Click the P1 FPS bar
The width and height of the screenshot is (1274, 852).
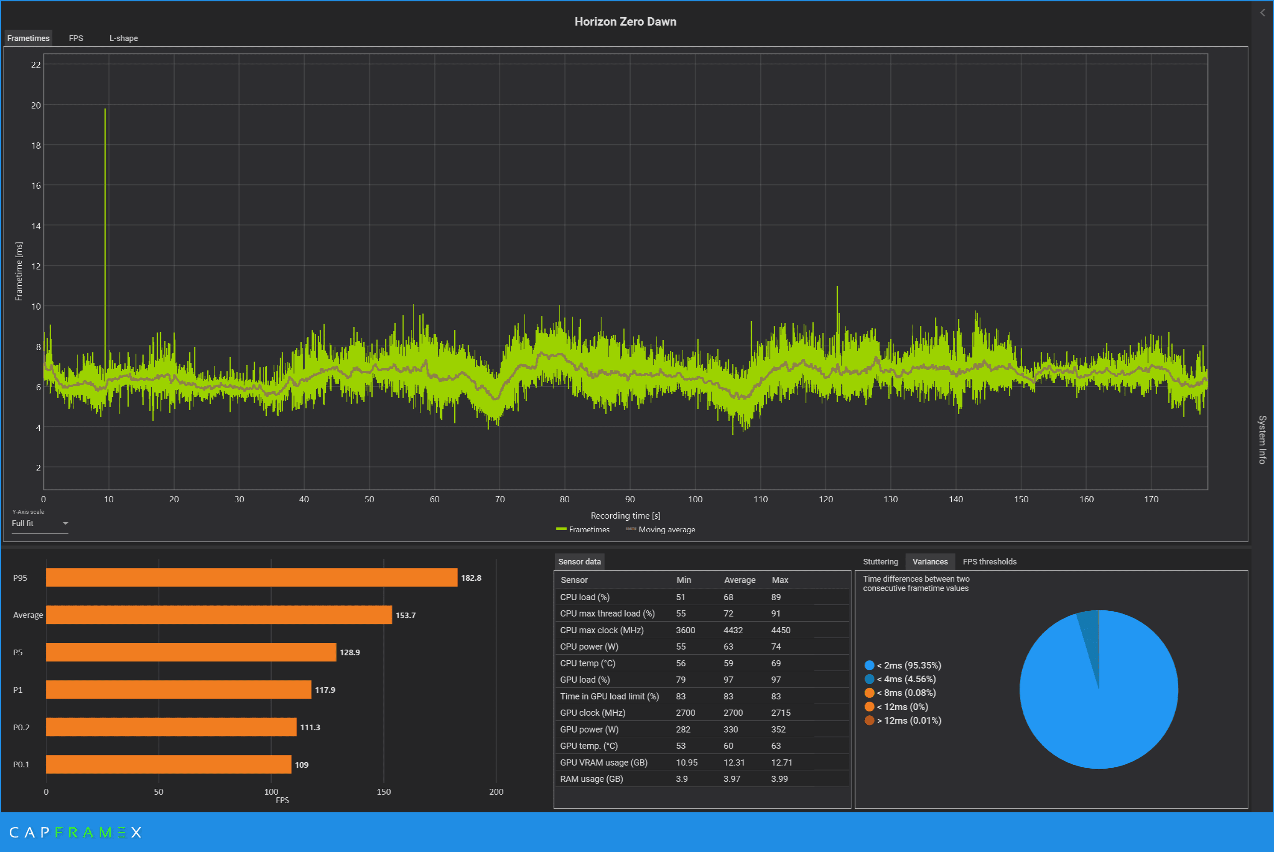click(179, 690)
